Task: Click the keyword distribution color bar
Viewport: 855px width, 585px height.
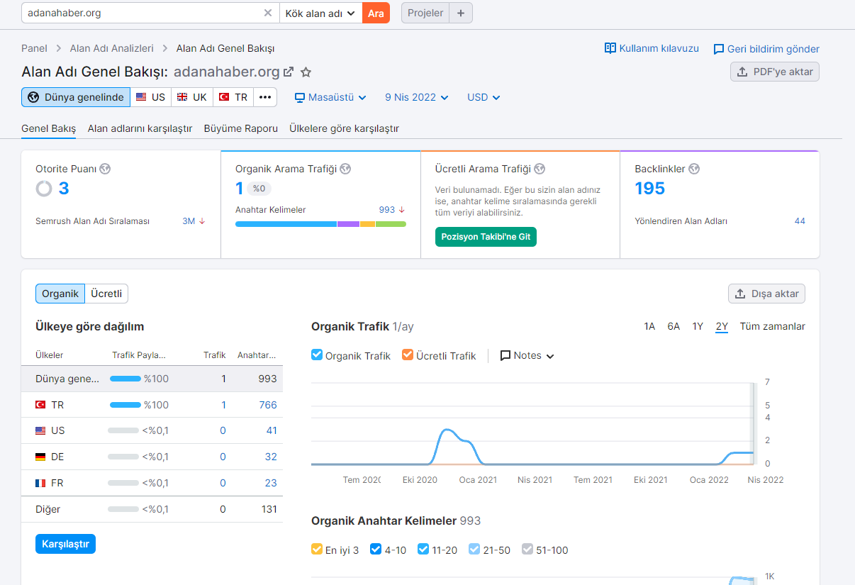Action: tap(320, 224)
